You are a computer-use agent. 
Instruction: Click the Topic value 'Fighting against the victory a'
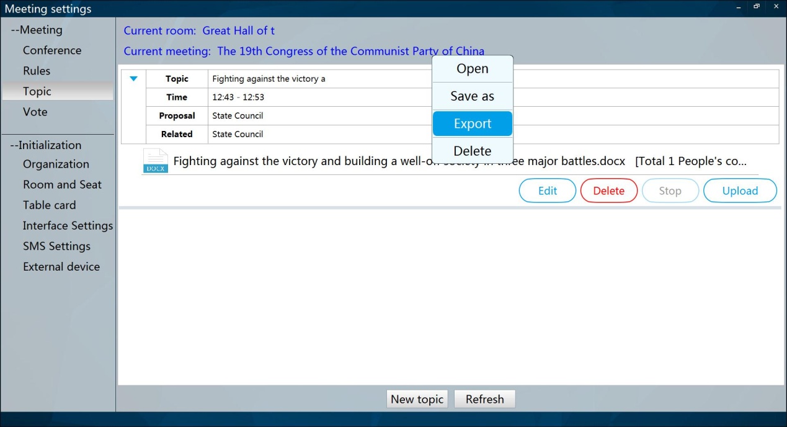[x=269, y=79]
